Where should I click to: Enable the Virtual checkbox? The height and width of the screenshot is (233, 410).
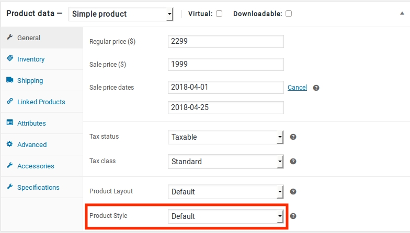click(x=219, y=14)
